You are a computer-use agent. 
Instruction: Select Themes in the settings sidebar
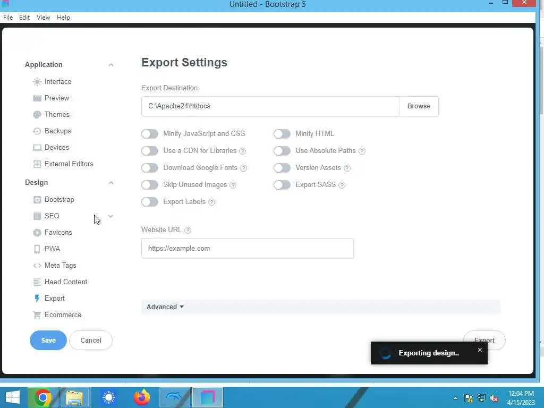click(57, 115)
